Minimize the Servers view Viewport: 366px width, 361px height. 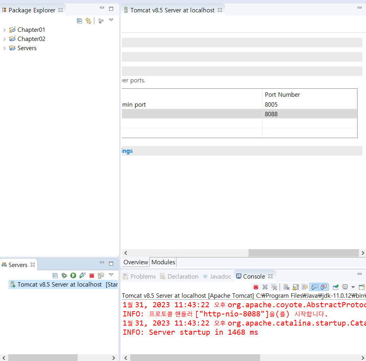coord(102,262)
